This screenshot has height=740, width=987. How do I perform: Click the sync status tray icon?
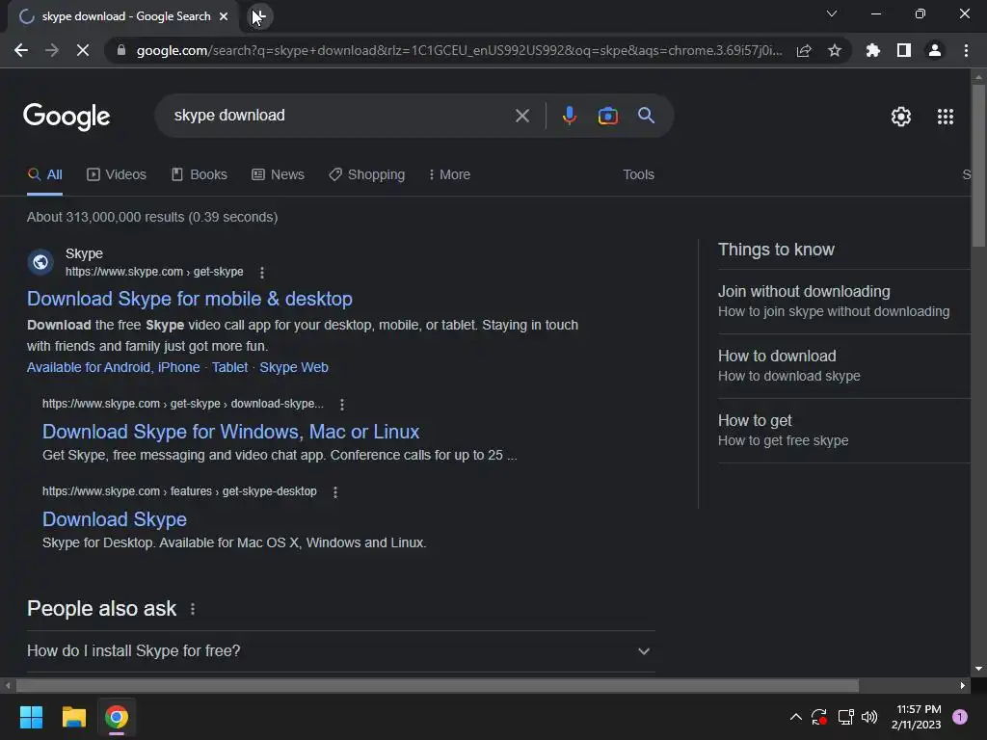819,717
